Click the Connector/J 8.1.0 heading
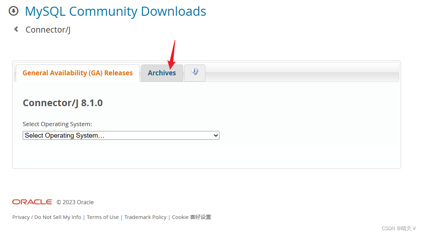 (63, 103)
